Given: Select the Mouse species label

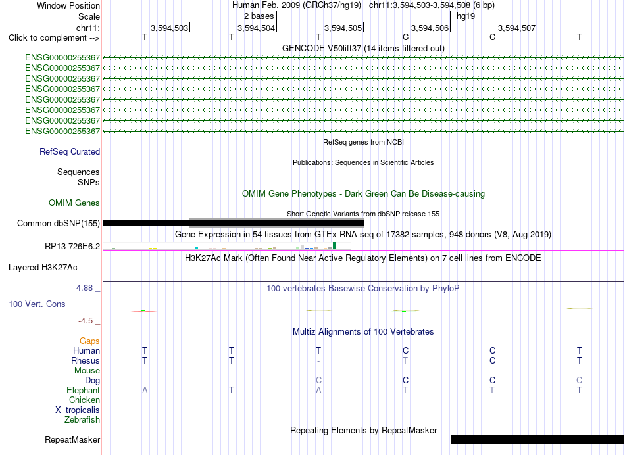Looking at the screenshot, I should [87, 371].
